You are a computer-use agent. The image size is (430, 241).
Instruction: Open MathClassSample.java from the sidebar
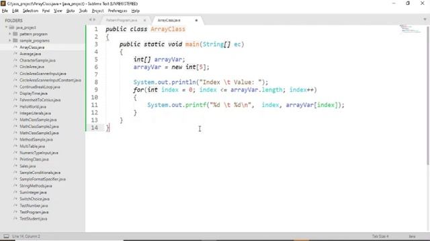pos(38,120)
